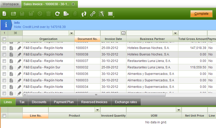Check the row for invoice 1000038
Image resolution: width=216 pixels, height=128 pixels.
[x=4, y=54]
